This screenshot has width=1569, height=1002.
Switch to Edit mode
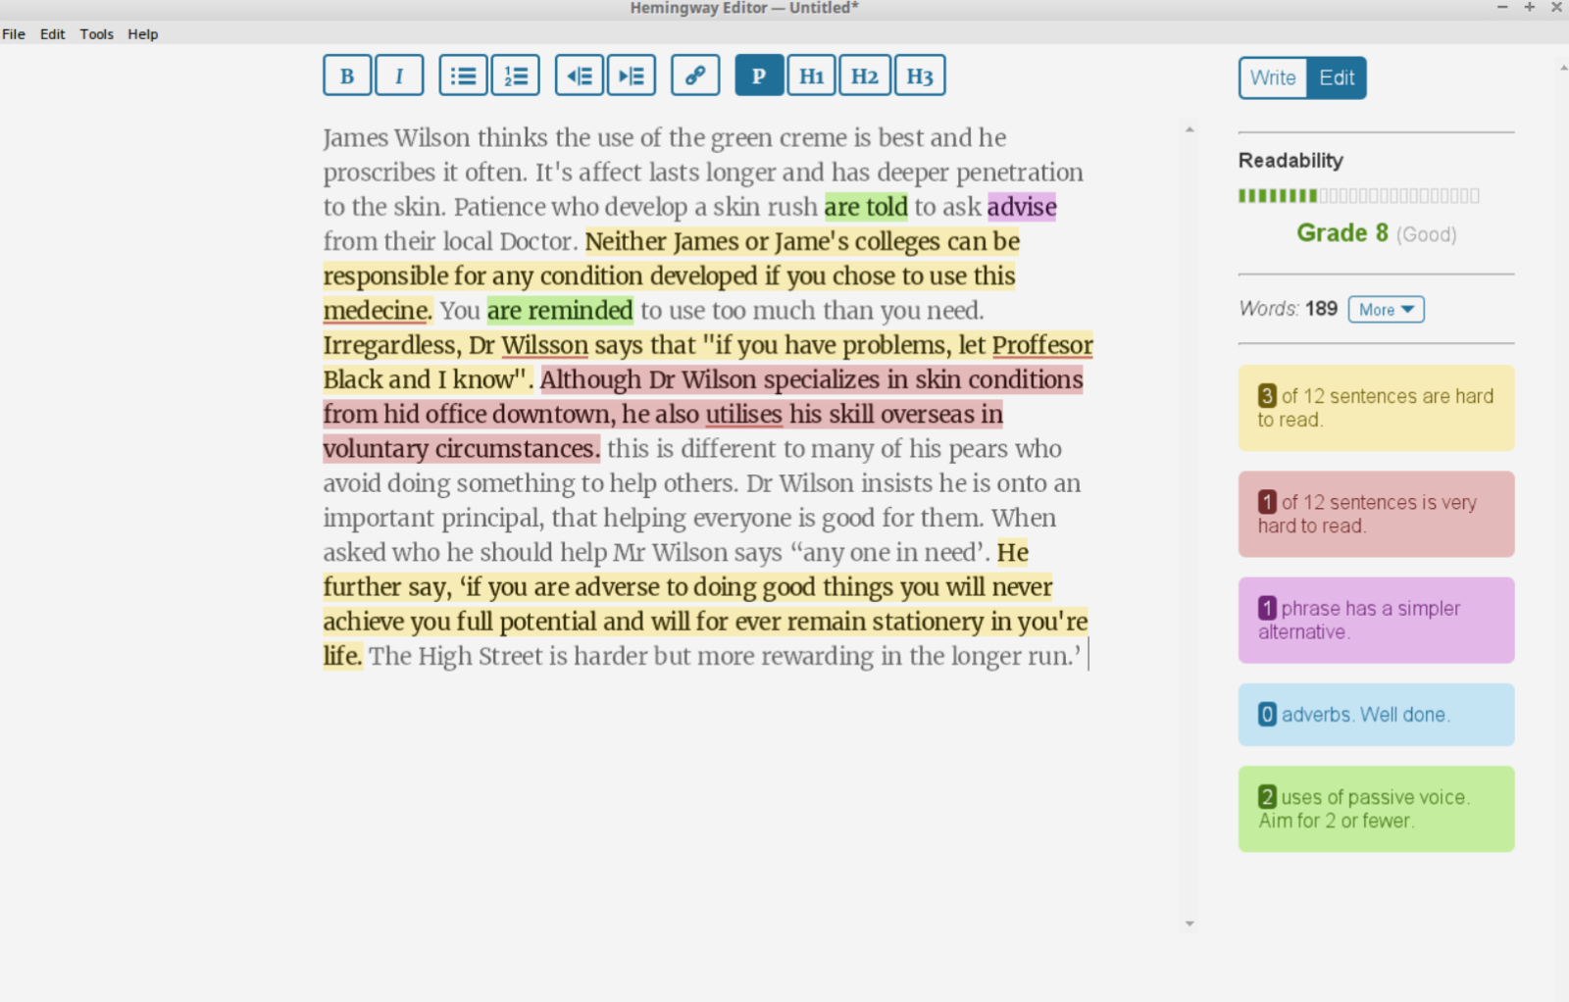coord(1337,78)
